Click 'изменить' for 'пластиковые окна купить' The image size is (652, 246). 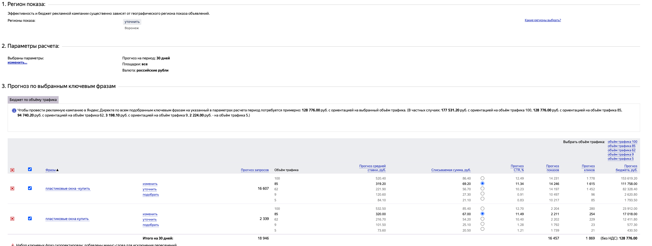tap(150, 214)
